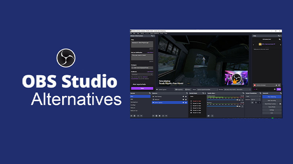Toggle lock on Game Capture source

pos(186,103)
